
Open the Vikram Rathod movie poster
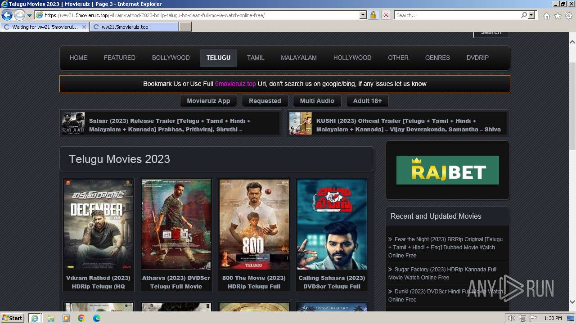(x=98, y=225)
